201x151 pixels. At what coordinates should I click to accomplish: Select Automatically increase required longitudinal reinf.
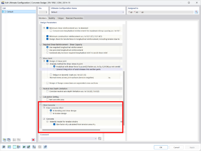pos(48,53)
